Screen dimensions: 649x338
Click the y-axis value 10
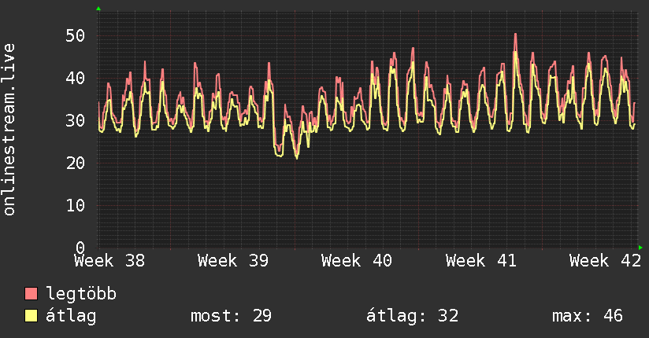coord(76,205)
